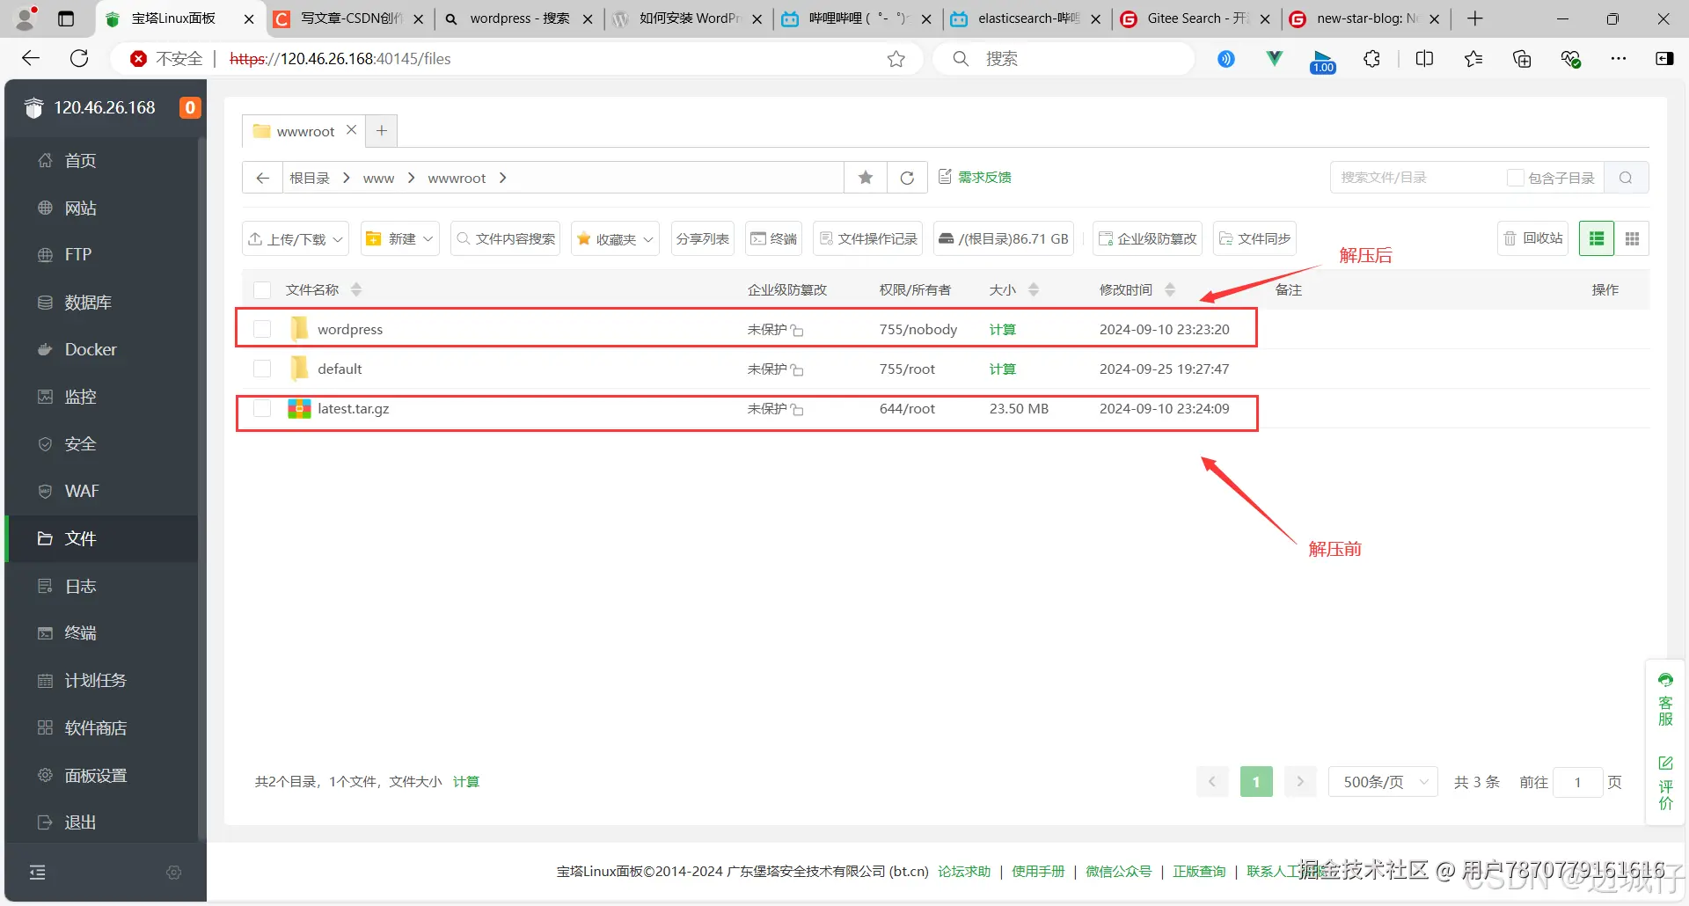This screenshot has height=906, width=1689.
Task: Expand the 收藏夹 dropdown
Action: [x=616, y=238]
